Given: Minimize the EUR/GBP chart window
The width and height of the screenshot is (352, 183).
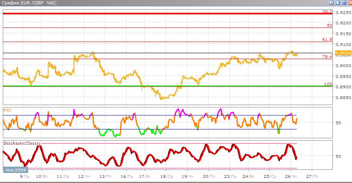Looking at the screenshot, I should point(337,3).
